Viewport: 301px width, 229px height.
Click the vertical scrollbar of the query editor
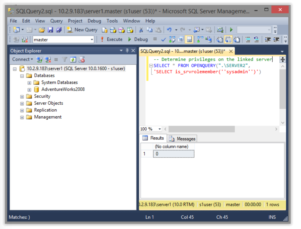point(283,89)
